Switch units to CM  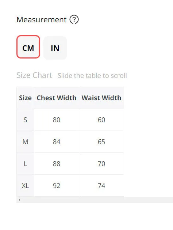28,47
